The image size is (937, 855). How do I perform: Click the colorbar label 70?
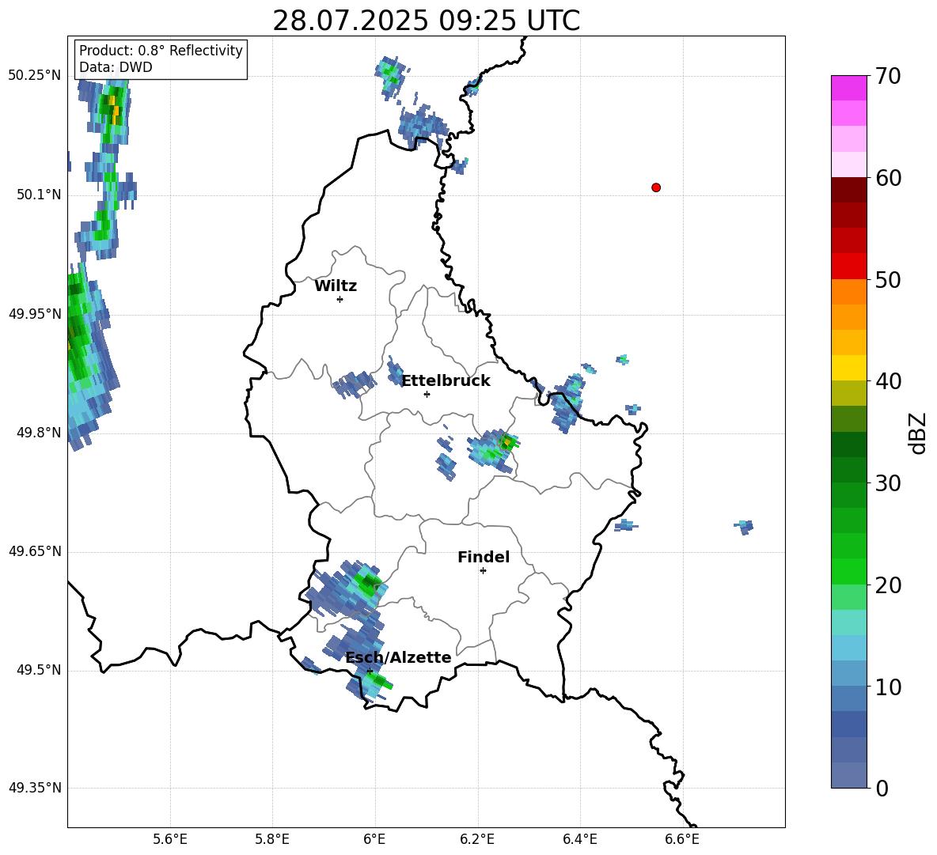887,77
